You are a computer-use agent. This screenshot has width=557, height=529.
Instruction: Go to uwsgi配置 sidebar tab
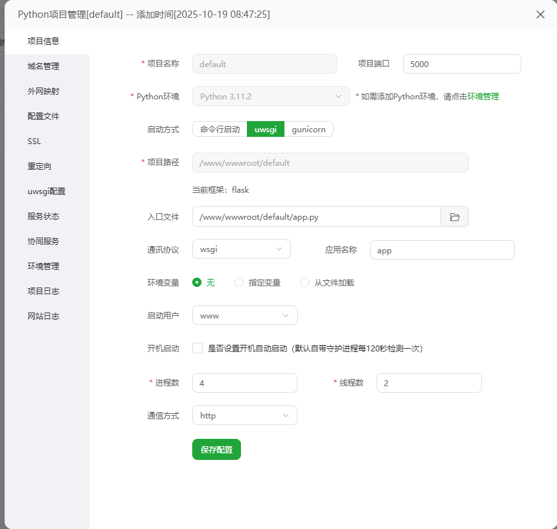pos(46,191)
